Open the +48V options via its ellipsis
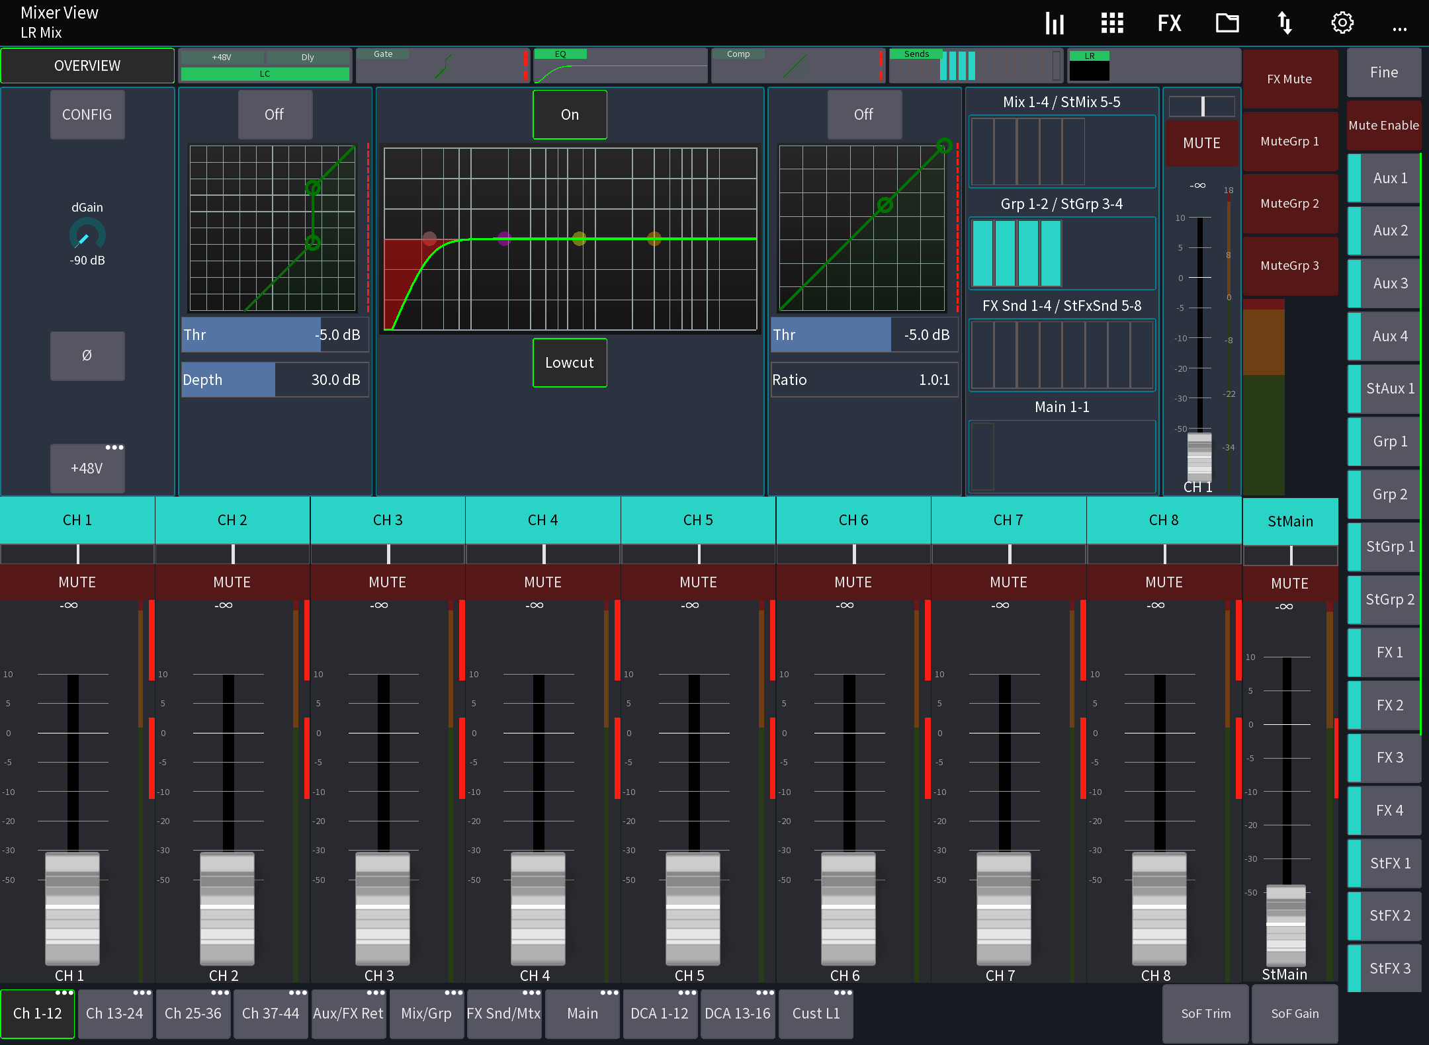This screenshot has width=1429, height=1045. 114,447
